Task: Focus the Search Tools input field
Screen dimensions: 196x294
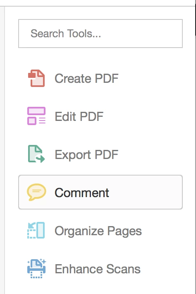Action: [x=100, y=34]
